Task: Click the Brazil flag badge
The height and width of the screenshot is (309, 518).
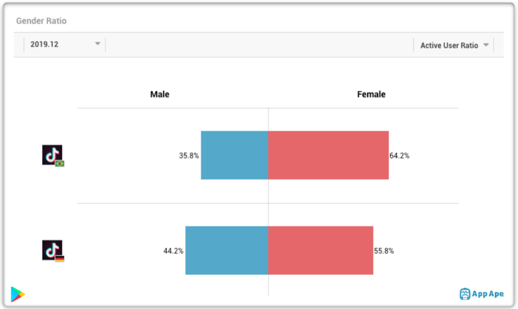Action: 60,164
